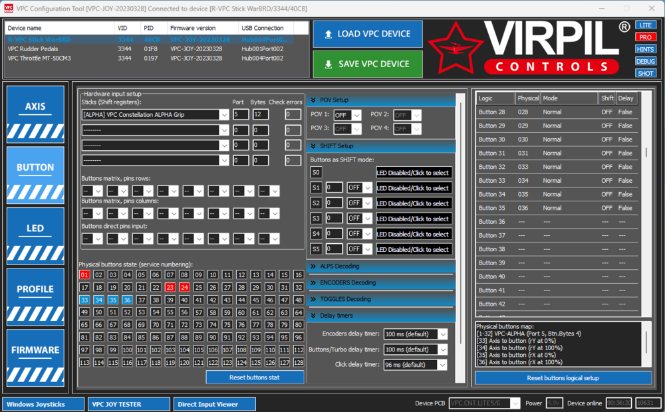Select Button 35 row in logic list
The image size is (665, 412).
pos(557,208)
